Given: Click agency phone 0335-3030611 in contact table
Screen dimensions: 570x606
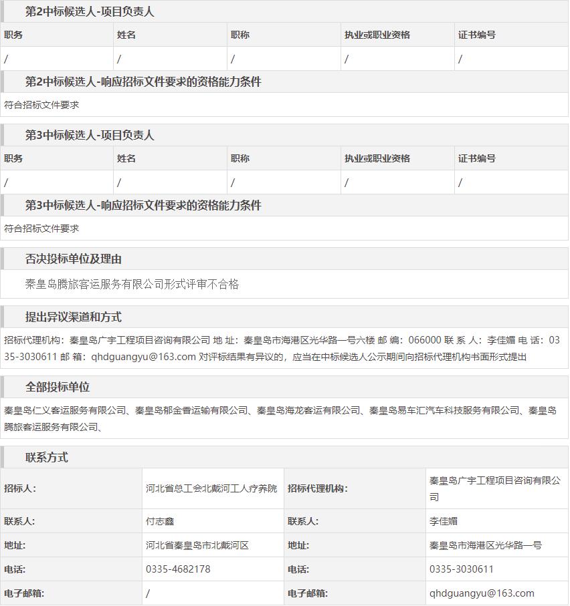Looking at the screenshot, I should (462, 569).
